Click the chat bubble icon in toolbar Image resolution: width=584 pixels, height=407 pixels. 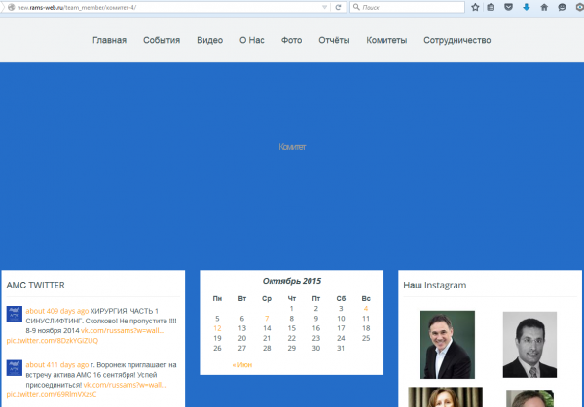click(562, 7)
